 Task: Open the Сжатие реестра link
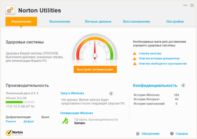point(150,54)
